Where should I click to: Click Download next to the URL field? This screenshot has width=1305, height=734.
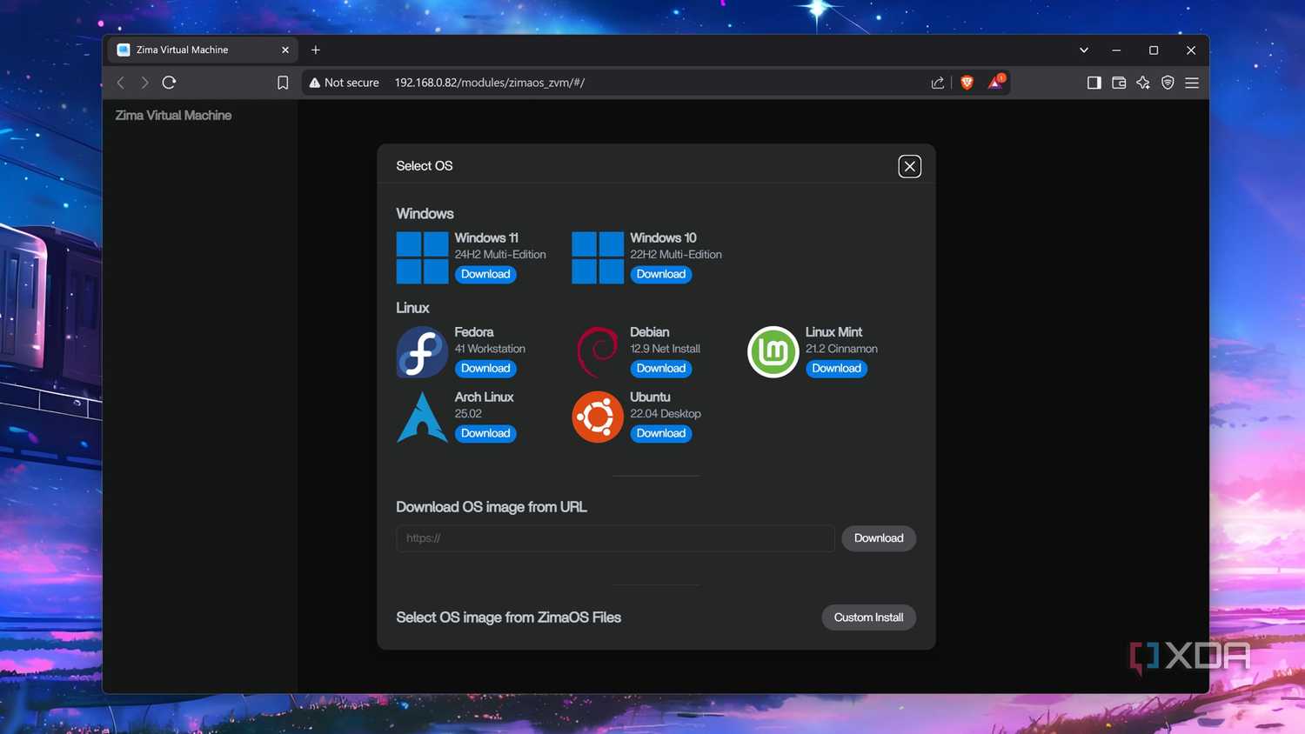coord(879,538)
